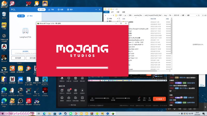Click the scroll-down arrow of Explorer file list
207x116 pixels.
[x=172, y=69]
